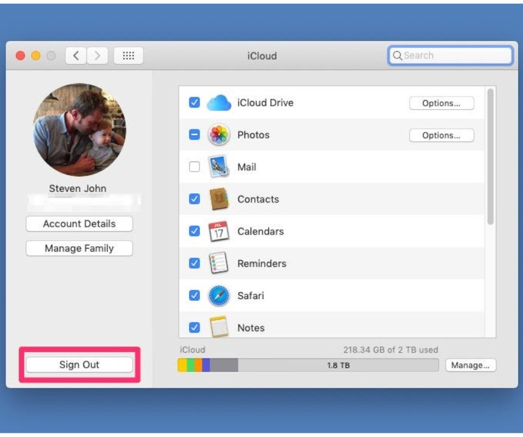Open Options for Photos

point(442,135)
